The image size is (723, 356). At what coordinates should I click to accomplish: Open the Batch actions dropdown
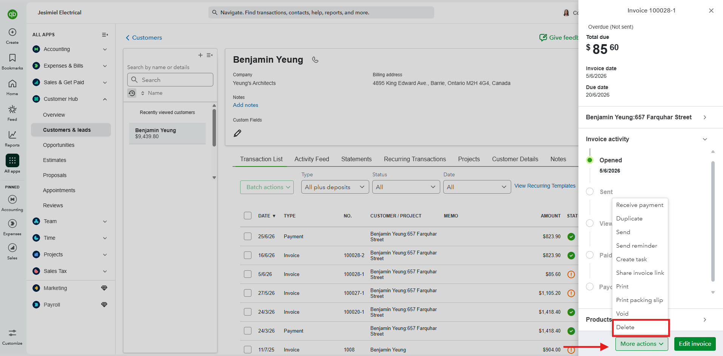[x=267, y=187]
